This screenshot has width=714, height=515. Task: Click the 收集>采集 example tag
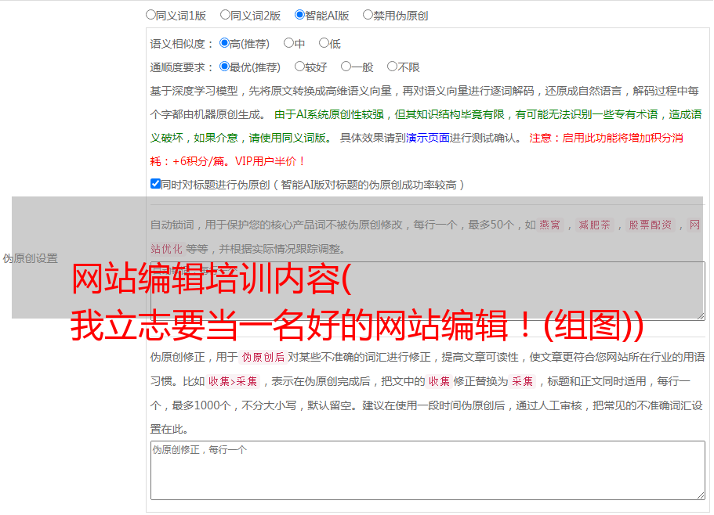coord(233,381)
